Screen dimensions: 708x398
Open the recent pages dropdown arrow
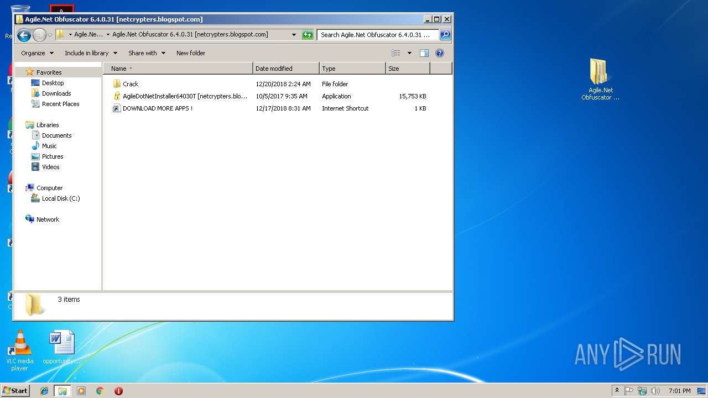pos(50,35)
